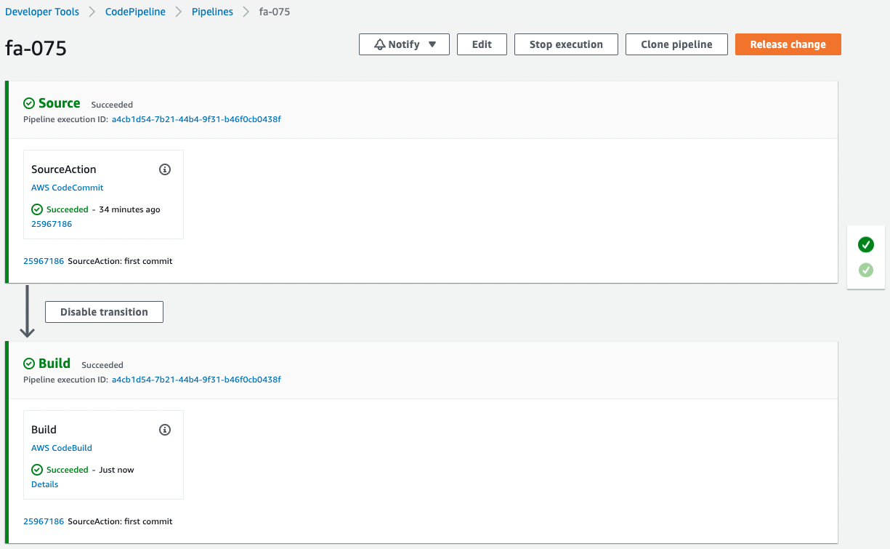
Task: Click the orange Release change button
Action: tap(788, 44)
